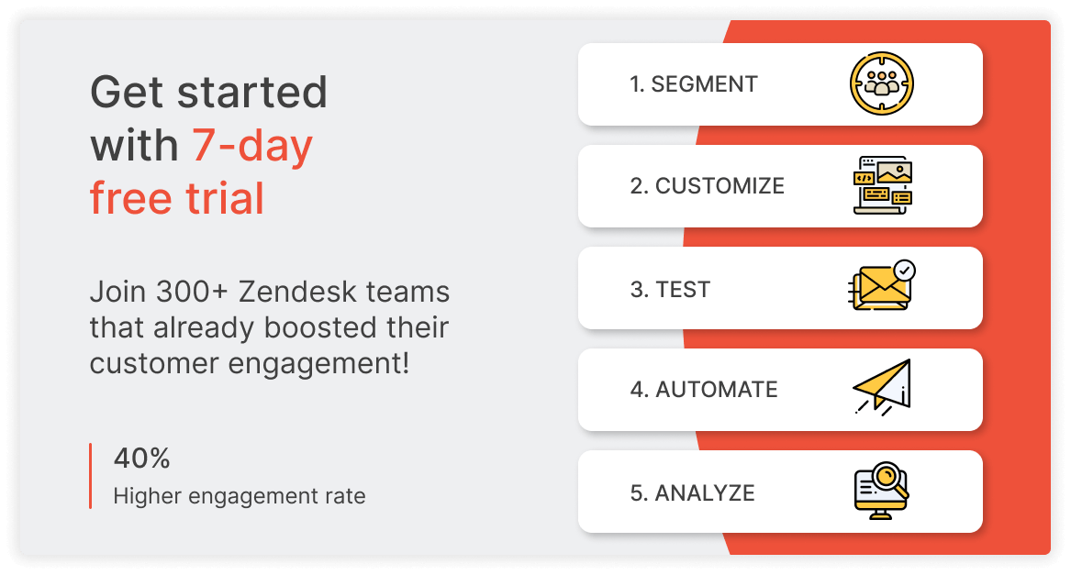Image resolution: width=1071 pixels, height=575 pixels.
Task: Choose the "4. AUTOMATE" step label
Action: [703, 390]
